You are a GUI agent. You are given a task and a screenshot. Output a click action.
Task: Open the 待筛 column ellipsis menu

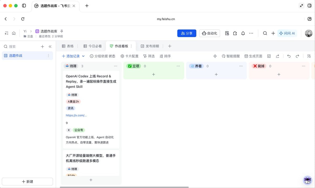pos(115,66)
